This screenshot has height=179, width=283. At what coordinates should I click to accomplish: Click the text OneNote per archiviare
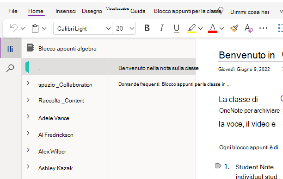pos(249,110)
